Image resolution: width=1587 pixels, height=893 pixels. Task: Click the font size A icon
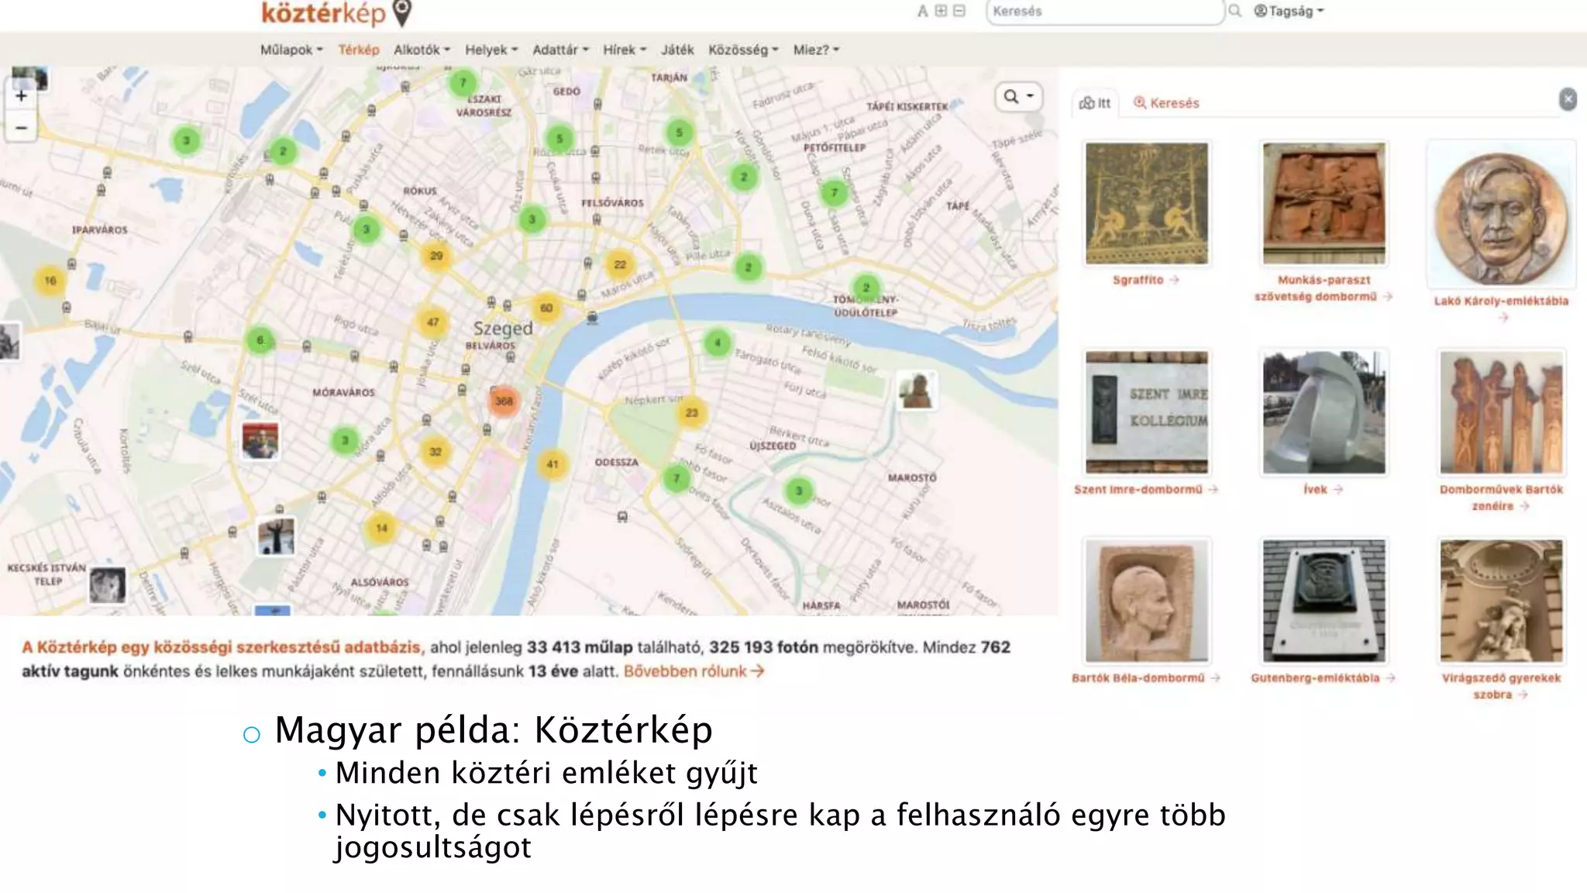[x=922, y=11]
